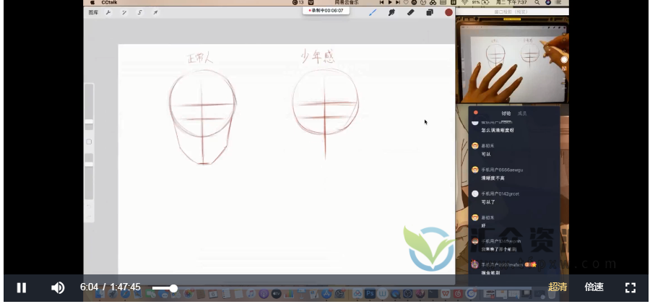Click username 手机用户6666aewgu in chat
Image resolution: width=650 pixels, height=304 pixels.
click(502, 170)
